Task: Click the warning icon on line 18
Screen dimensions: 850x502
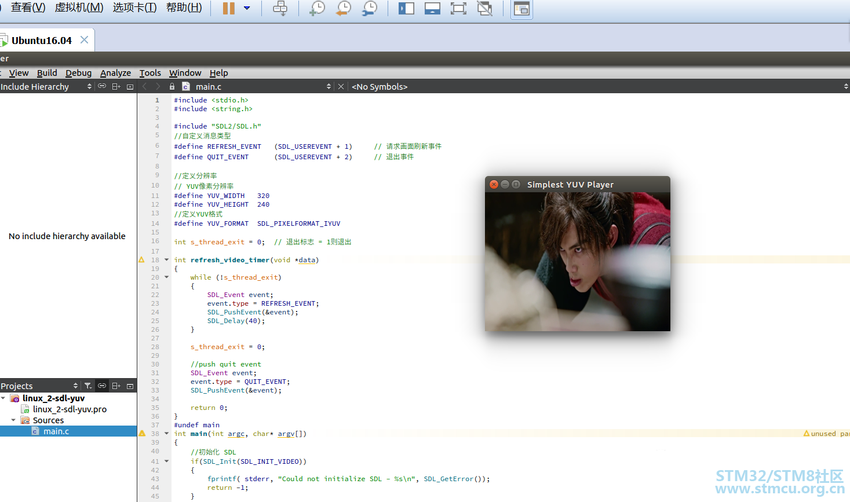Action: point(141,260)
